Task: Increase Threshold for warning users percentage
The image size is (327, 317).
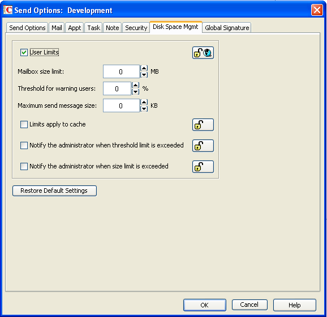Action: coord(136,85)
